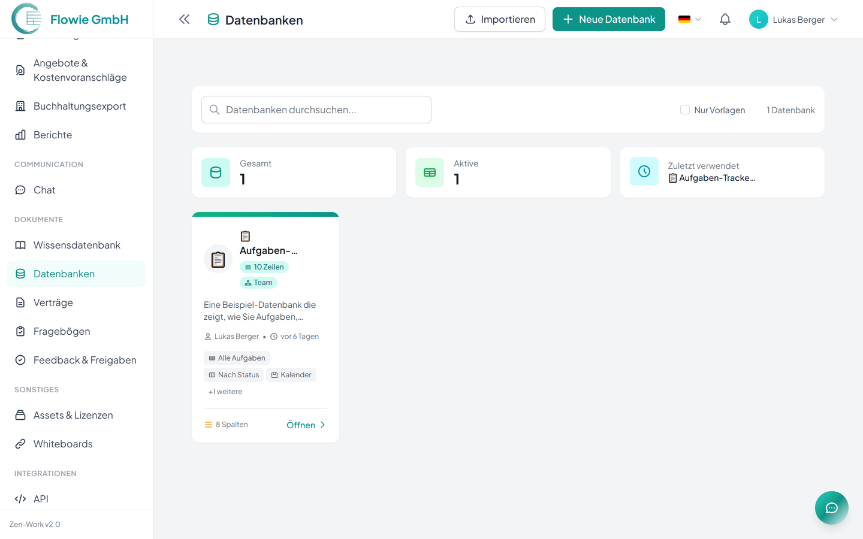The width and height of the screenshot is (863, 539).
Task: Enable the Nur Vorlagen checkbox
Action: [x=685, y=110]
